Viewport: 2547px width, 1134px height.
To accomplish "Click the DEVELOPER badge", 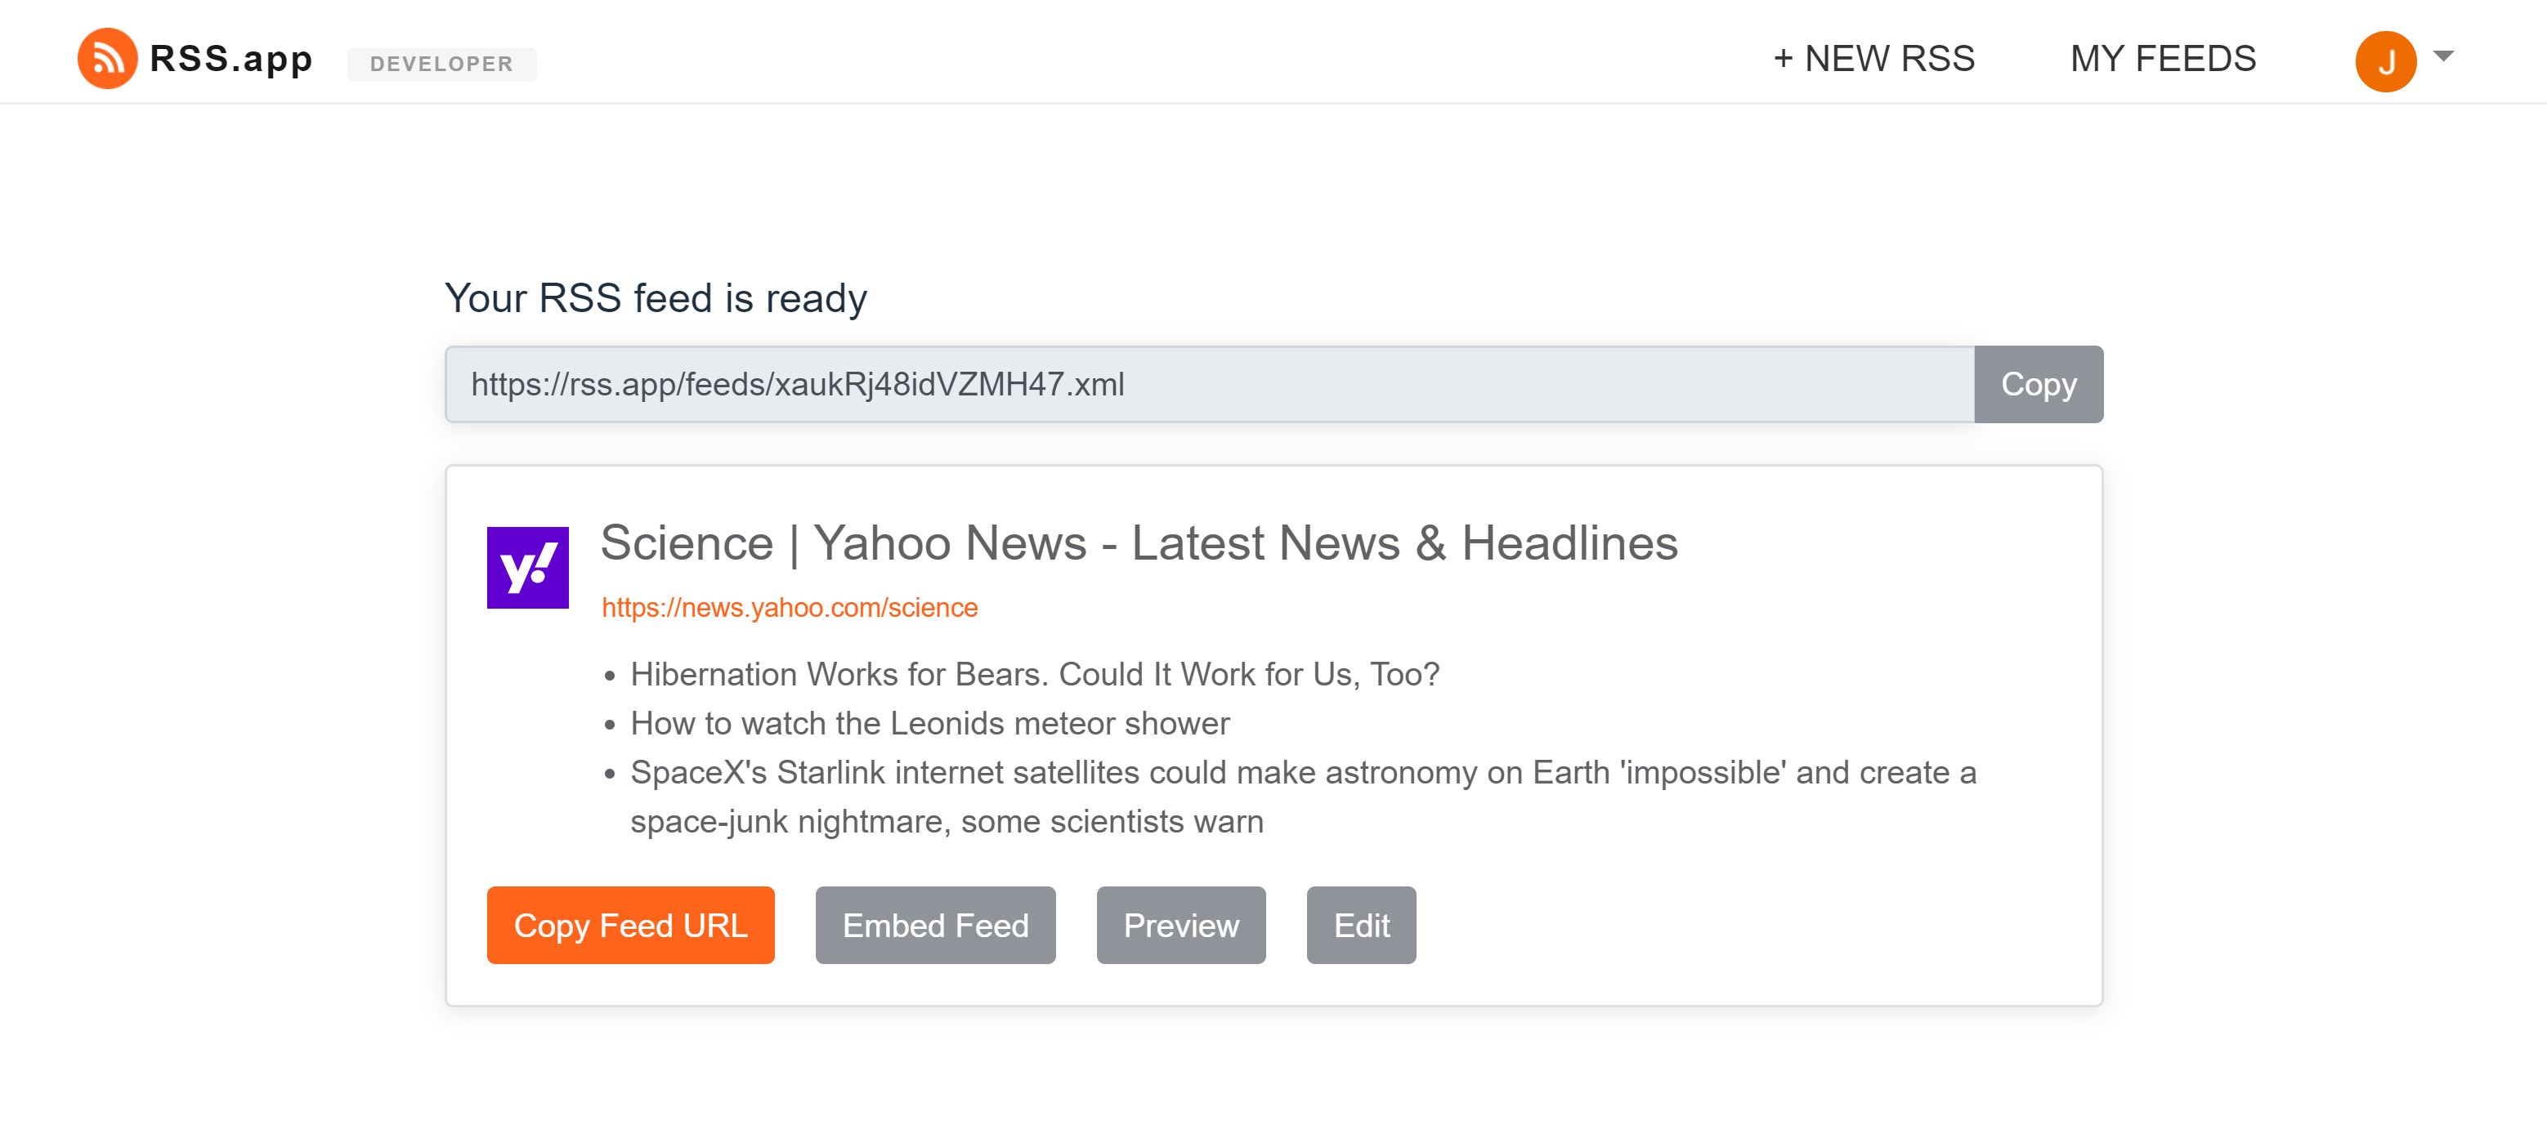I will 441,63.
